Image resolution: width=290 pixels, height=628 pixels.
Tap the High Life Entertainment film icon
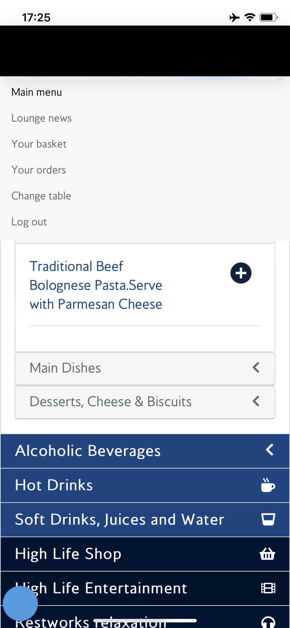coord(268,588)
